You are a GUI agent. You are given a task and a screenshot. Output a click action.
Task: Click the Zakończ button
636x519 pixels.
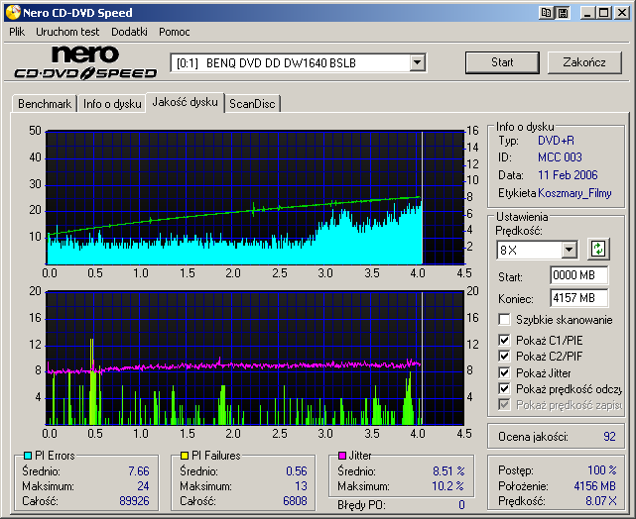584,62
